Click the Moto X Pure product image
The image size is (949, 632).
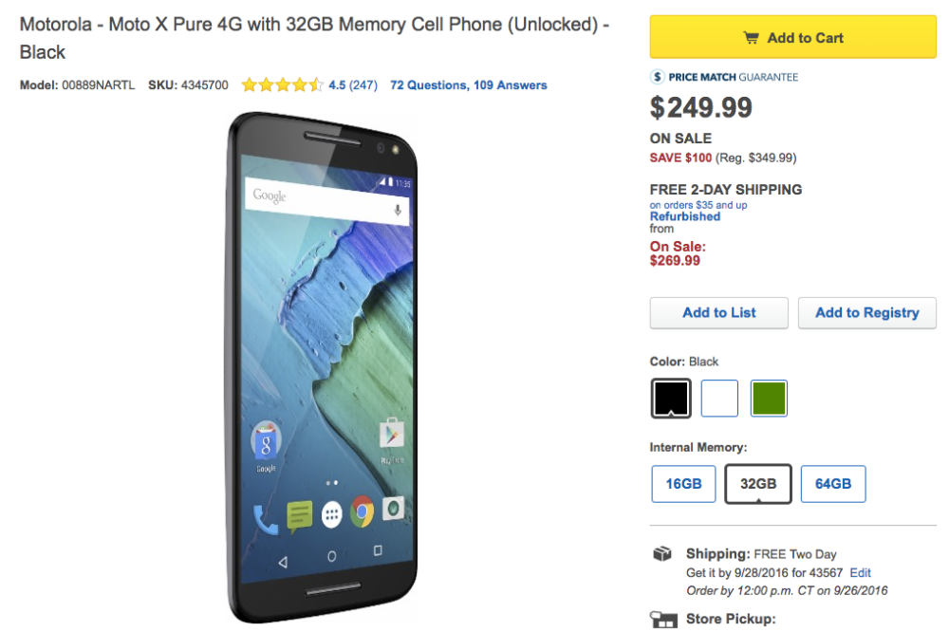tap(322, 367)
